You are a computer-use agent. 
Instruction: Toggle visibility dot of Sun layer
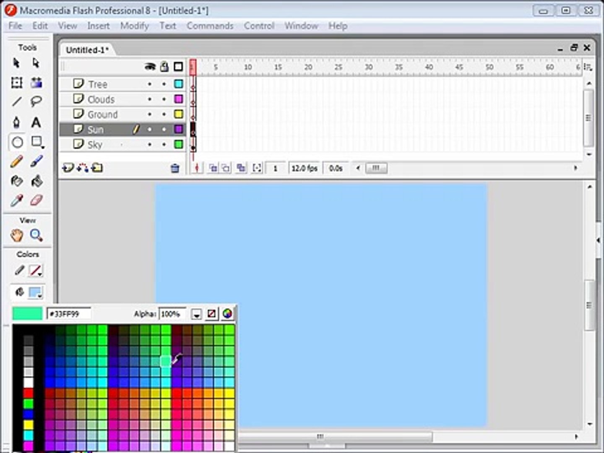tap(150, 130)
